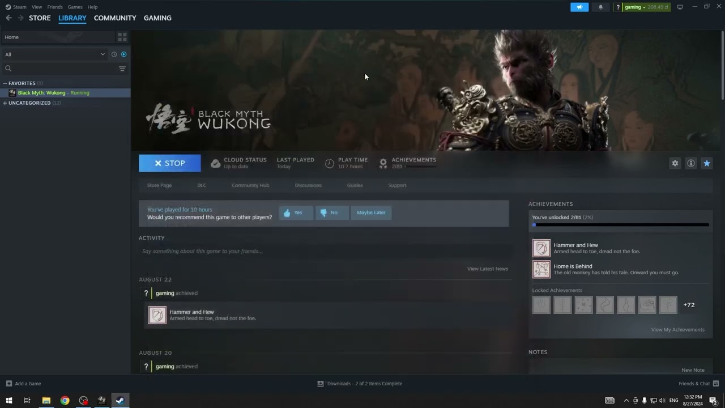Switch to the LIBRARY tab
This screenshot has height=408, width=725.
click(72, 18)
